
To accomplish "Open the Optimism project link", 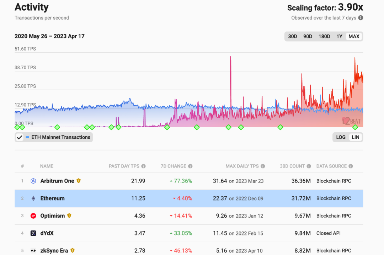I will pyautogui.click(x=53, y=216).
